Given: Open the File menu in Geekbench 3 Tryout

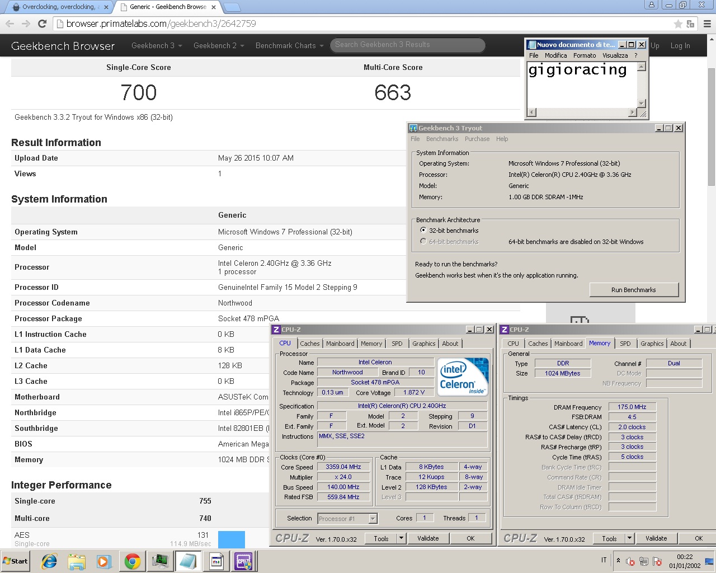Looking at the screenshot, I should point(415,139).
